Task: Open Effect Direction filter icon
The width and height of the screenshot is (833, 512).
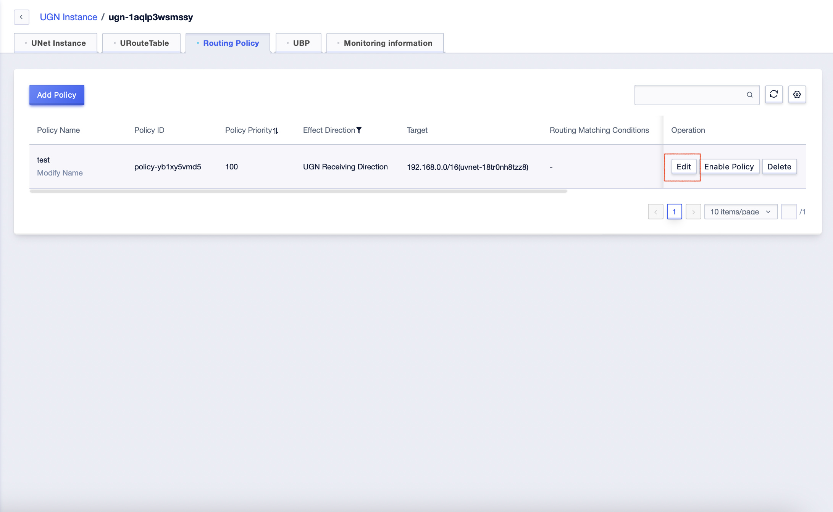Action: (359, 130)
